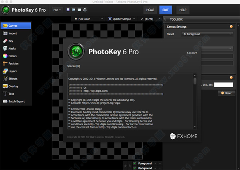The width and height of the screenshot is (240, 170).
Task: Open the zoom percentage dropdown
Action: tap(151, 19)
